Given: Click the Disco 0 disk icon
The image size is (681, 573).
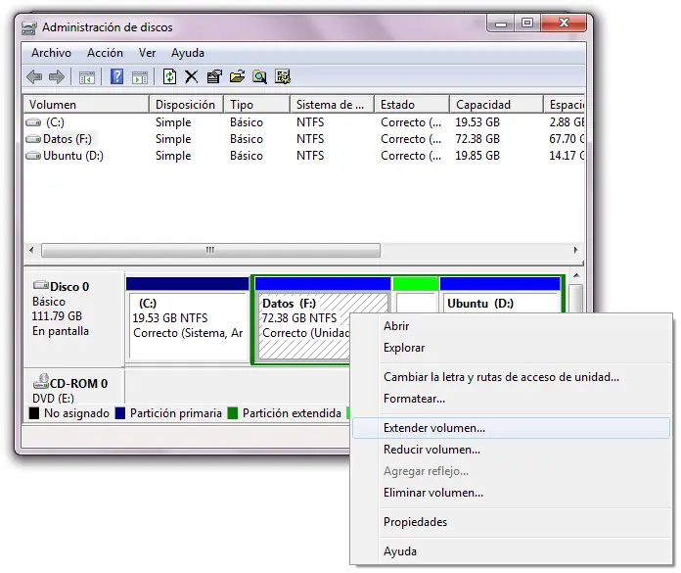Looking at the screenshot, I should click(41, 286).
